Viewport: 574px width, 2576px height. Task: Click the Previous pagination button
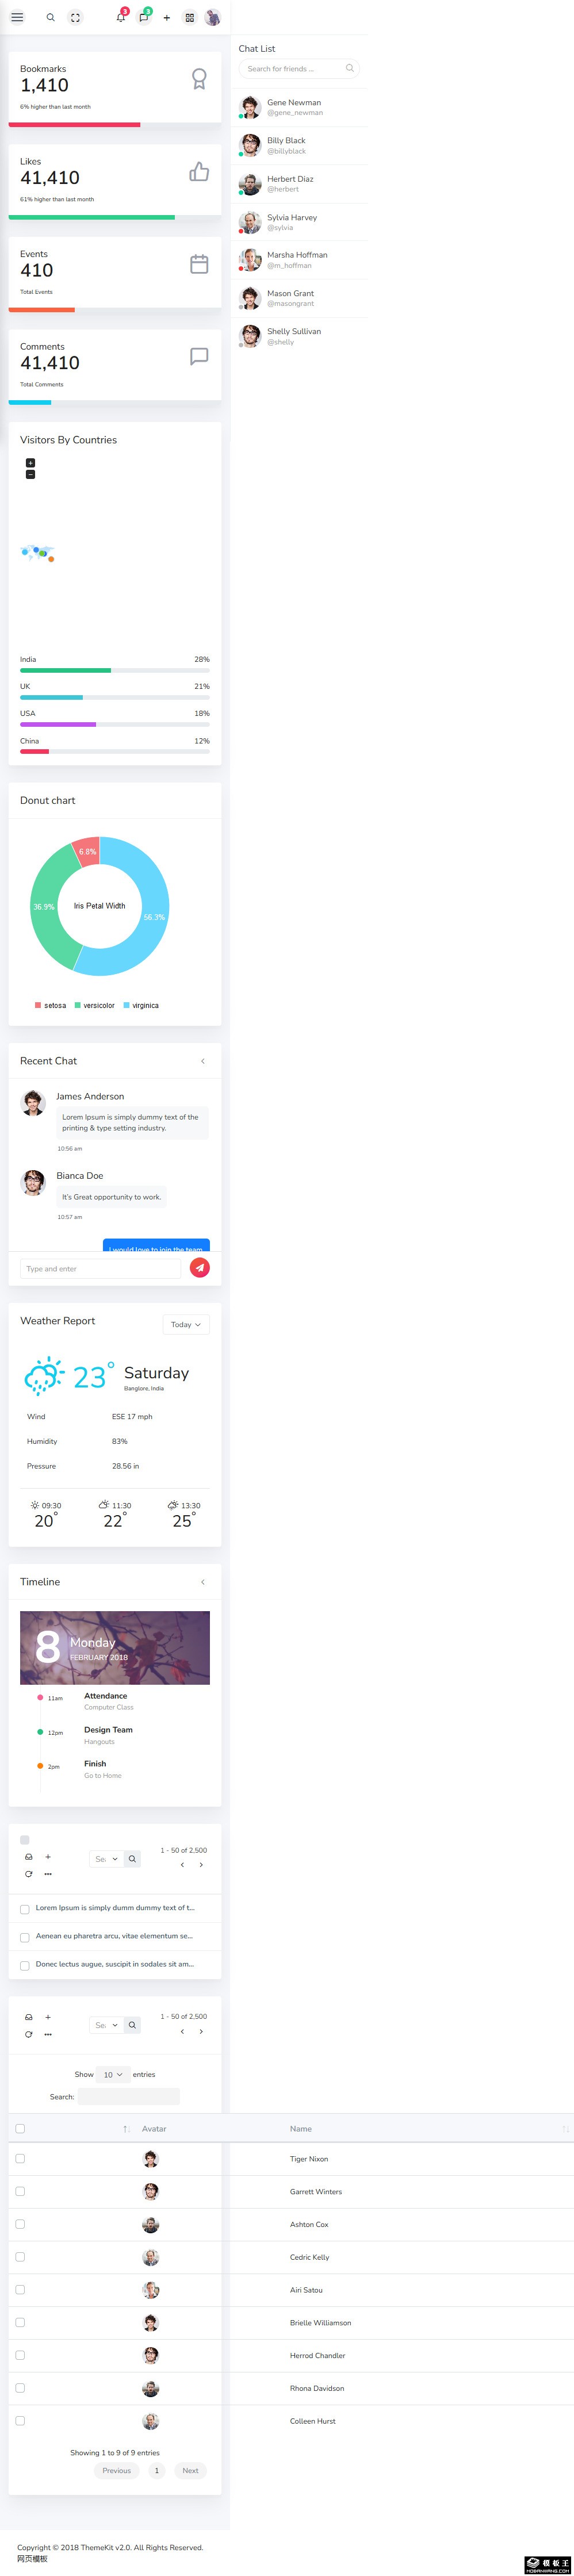click(x=117, y=2470)
